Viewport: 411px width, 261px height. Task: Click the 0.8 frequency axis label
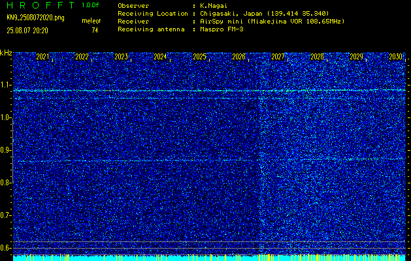(x=5, y=183)
